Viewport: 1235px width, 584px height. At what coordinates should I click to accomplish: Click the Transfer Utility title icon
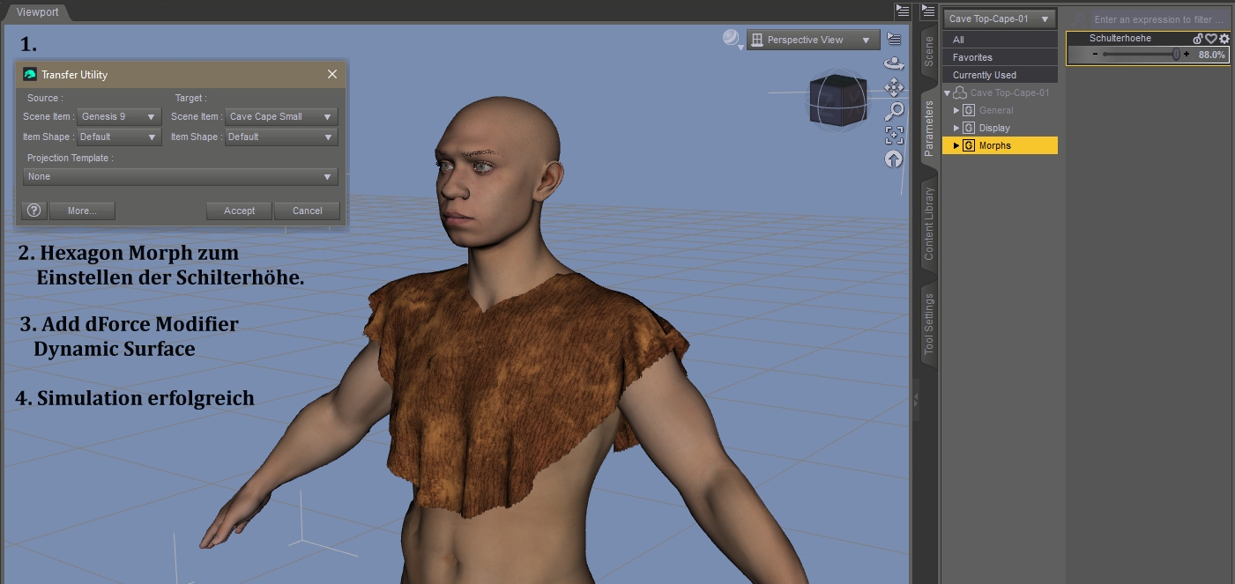coord(30,75)
